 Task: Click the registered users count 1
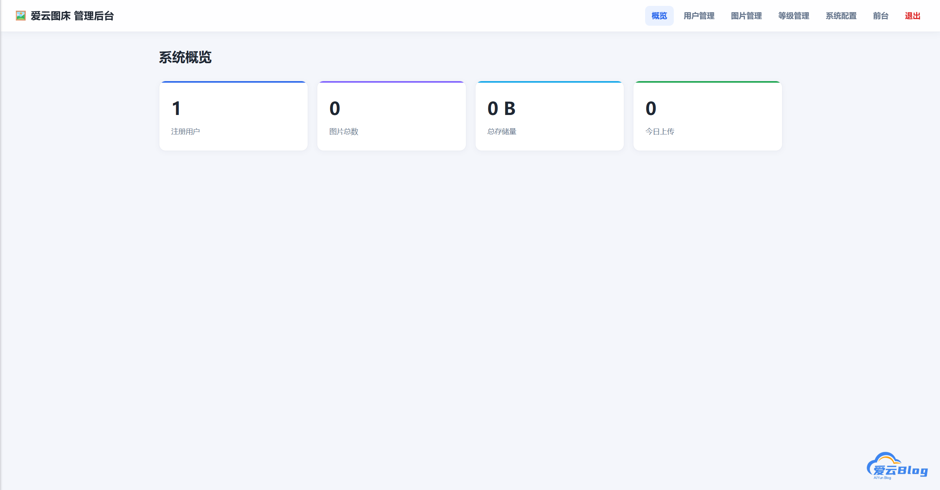[x=176, y=108]
